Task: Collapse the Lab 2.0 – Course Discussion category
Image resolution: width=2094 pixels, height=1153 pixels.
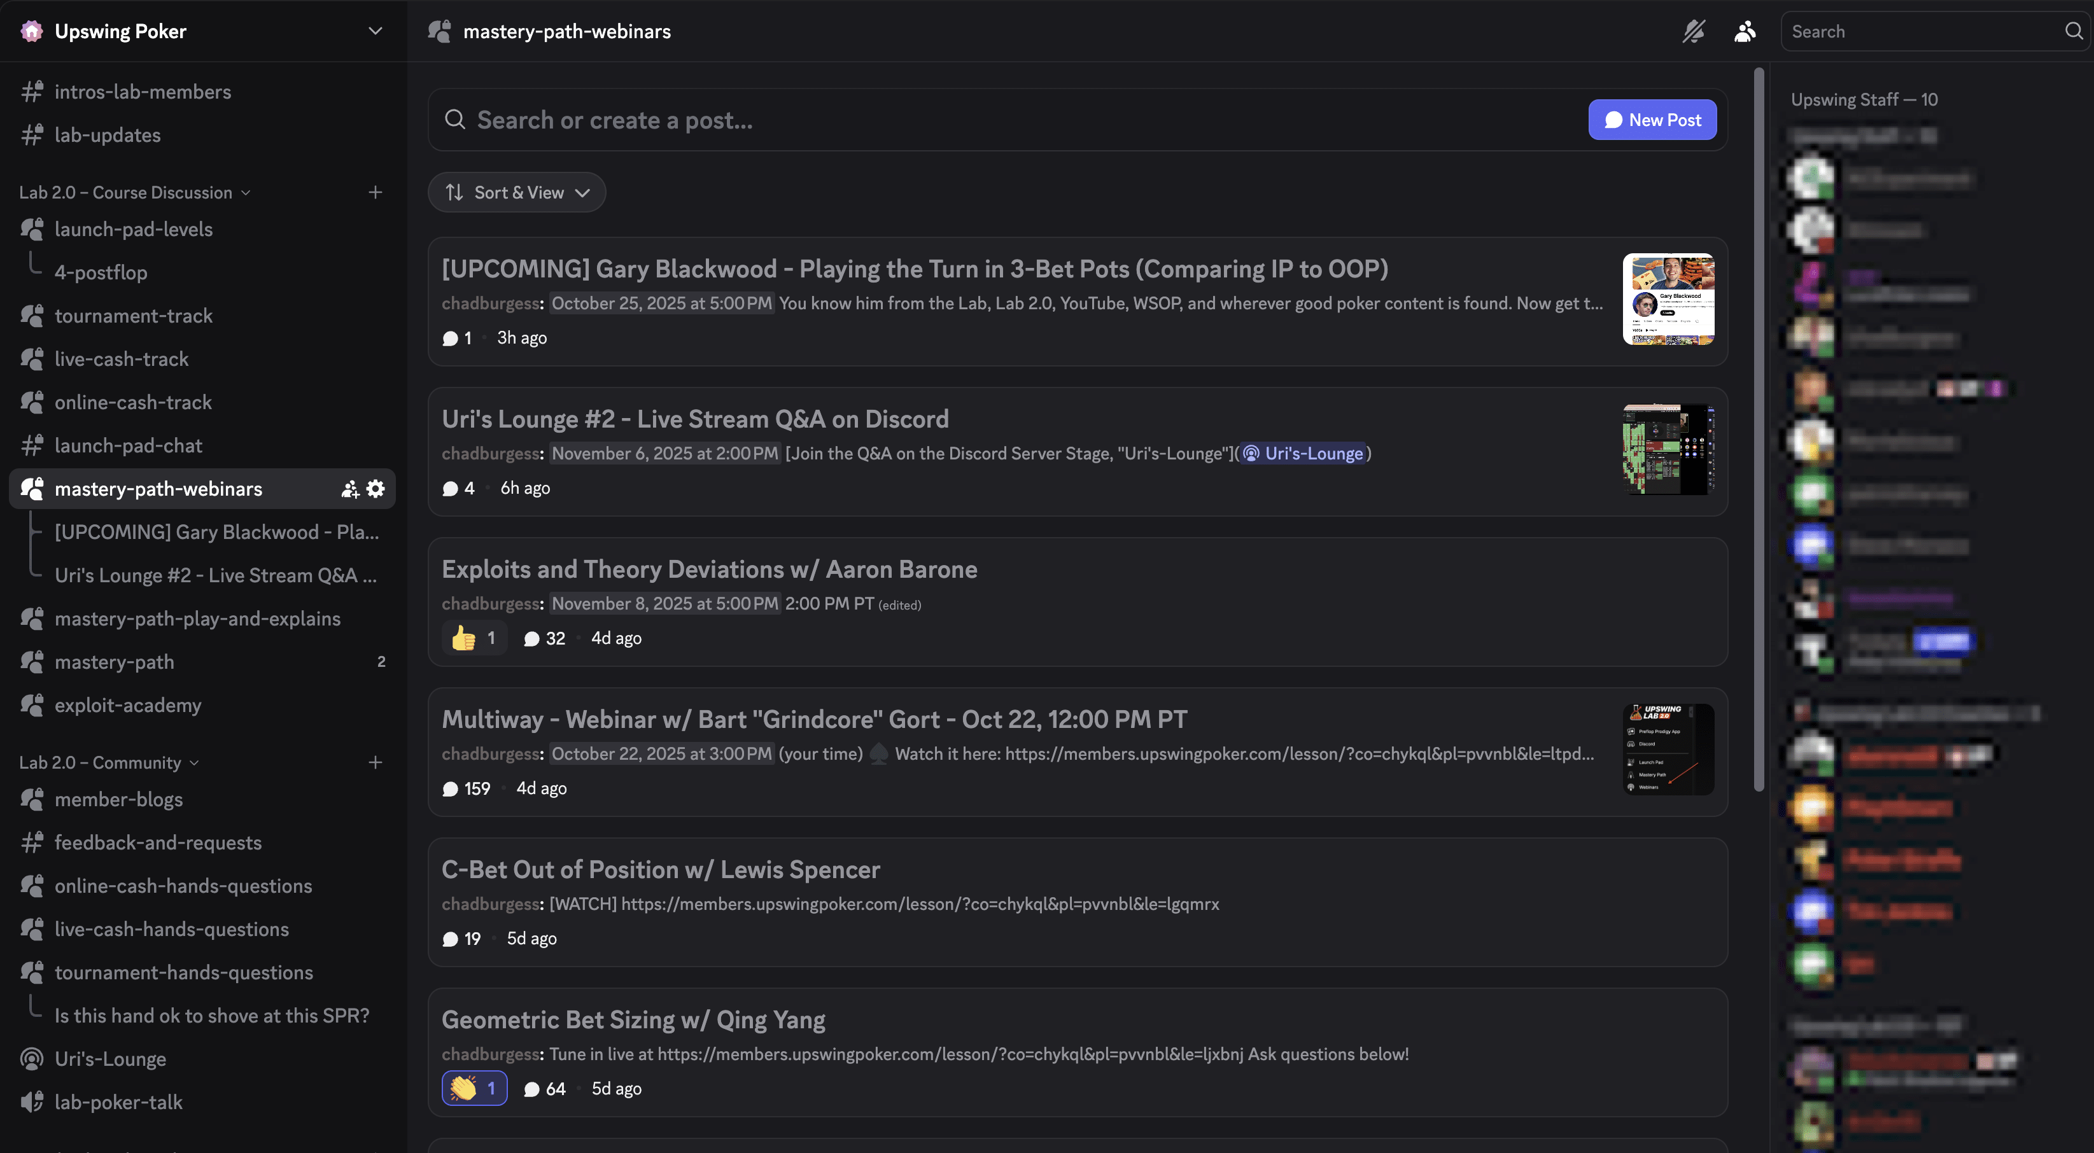Action: click(x=246, y=192)
